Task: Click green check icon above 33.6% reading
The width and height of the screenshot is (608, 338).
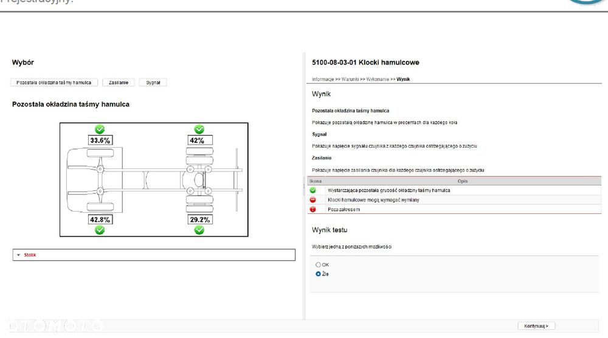Action: coord(100,129)
